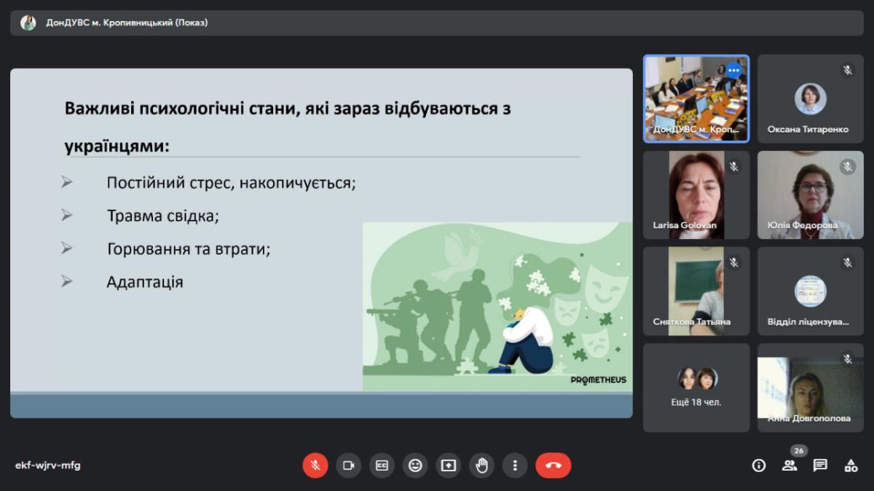Select the Оксана Титаренко participant tile

810,98
